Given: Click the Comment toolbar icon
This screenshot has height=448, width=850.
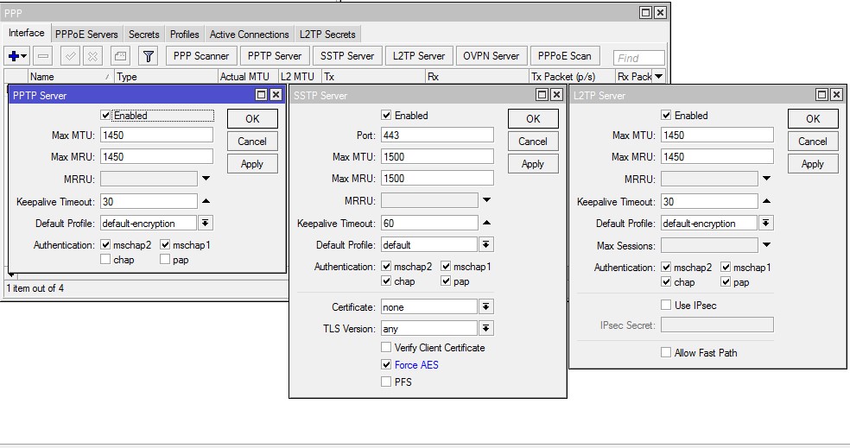Looking at the screenshot, I should (120, 56).
